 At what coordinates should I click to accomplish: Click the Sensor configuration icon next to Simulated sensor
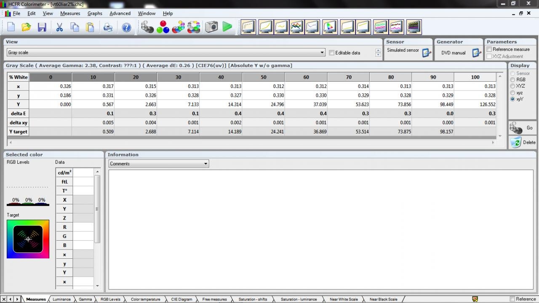click(426, 53)
